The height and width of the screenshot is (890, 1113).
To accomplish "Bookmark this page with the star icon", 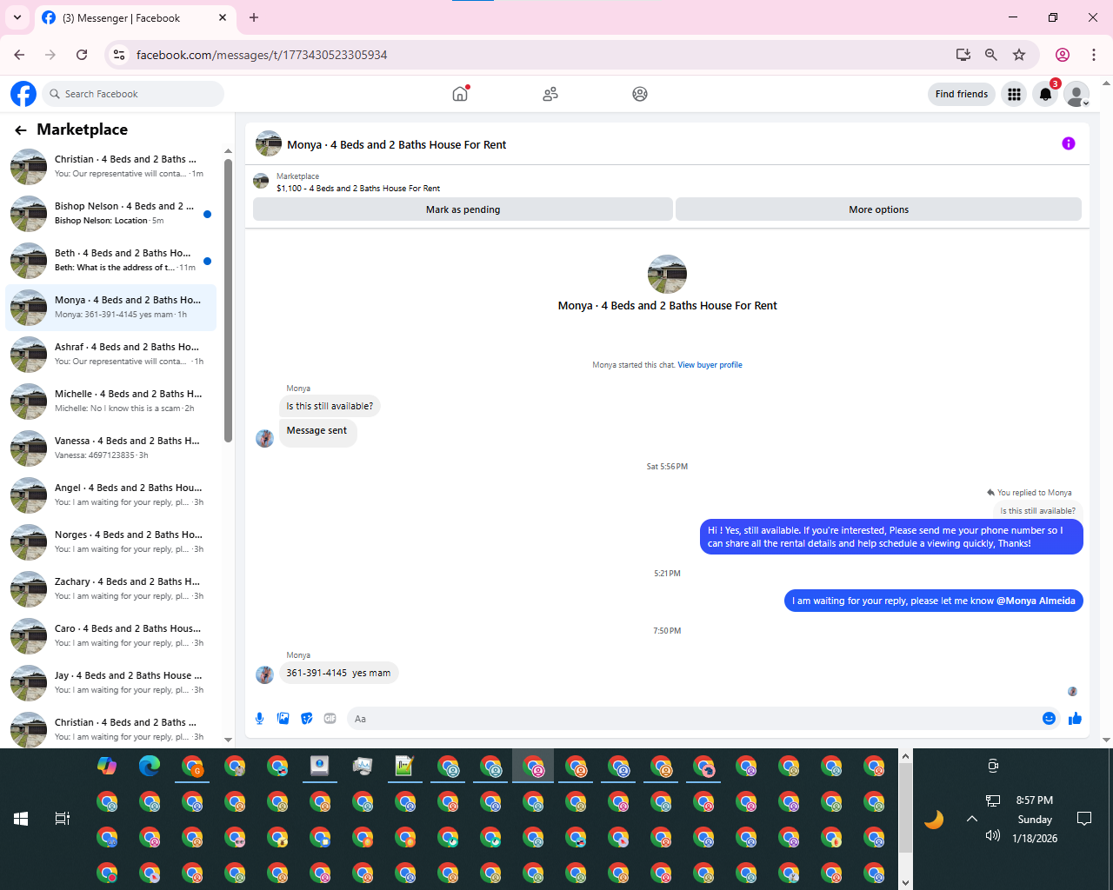I will pyautogui.click(x=1019, y=55).
